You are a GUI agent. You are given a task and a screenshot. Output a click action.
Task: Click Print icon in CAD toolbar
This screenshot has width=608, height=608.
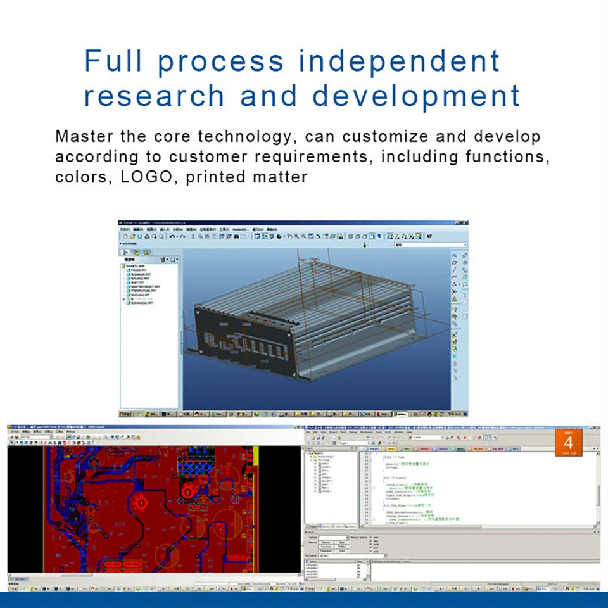tap(146, 236)
